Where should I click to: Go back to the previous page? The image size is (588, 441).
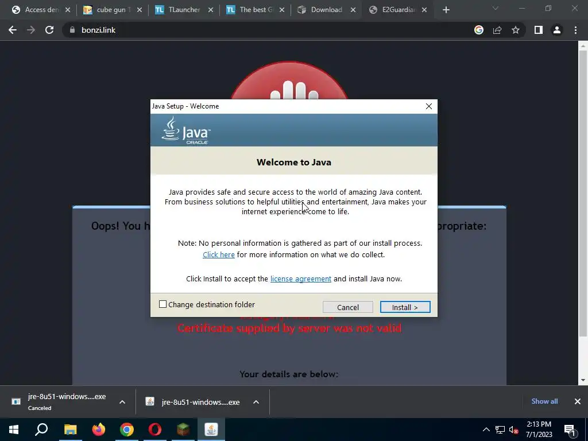tap(13, 30)
